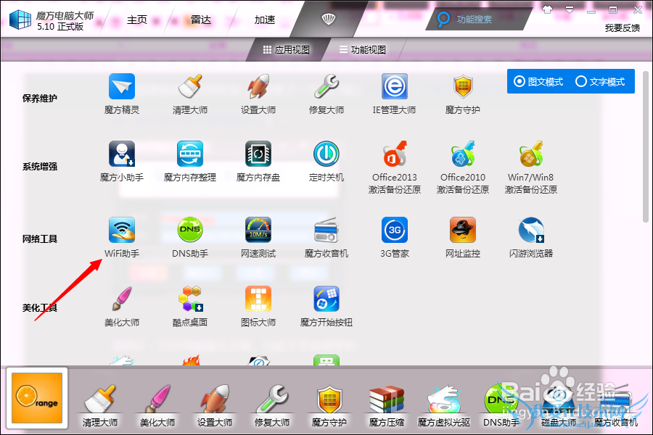Launch IE管理大师
The height and width of the screenshot is (435, 653).
coord(395,87)
